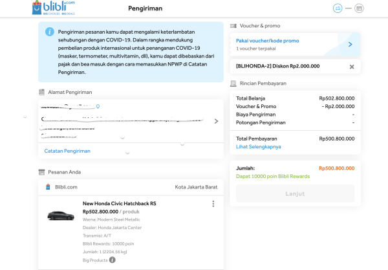This screenshot has width=388, height=270.
Task: Click the Blibli.com logo
Action: coord(54,7)
